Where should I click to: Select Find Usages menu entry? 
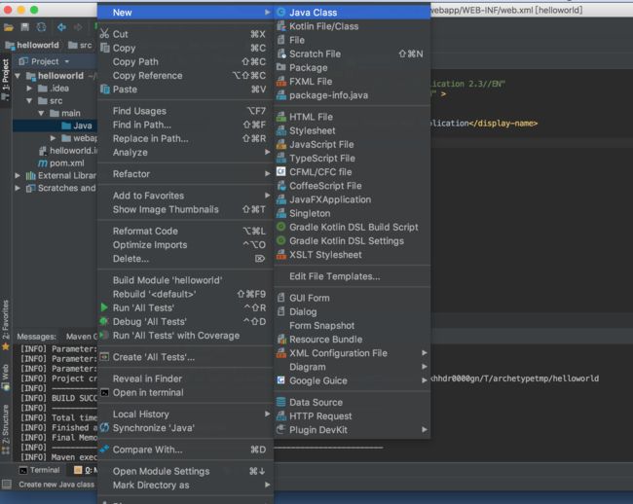tap(185, 111)
